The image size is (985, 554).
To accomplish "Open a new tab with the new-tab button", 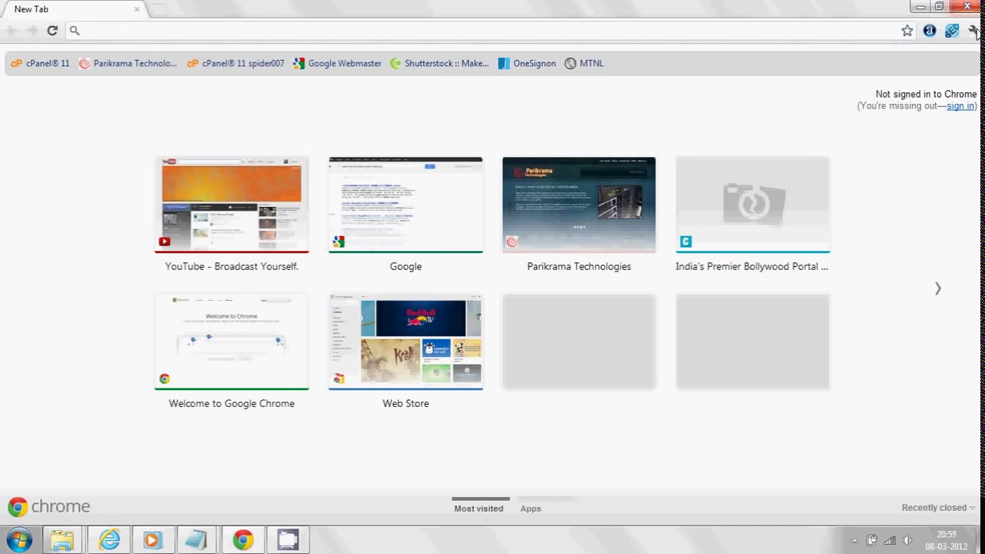I will tap(157, 10).
